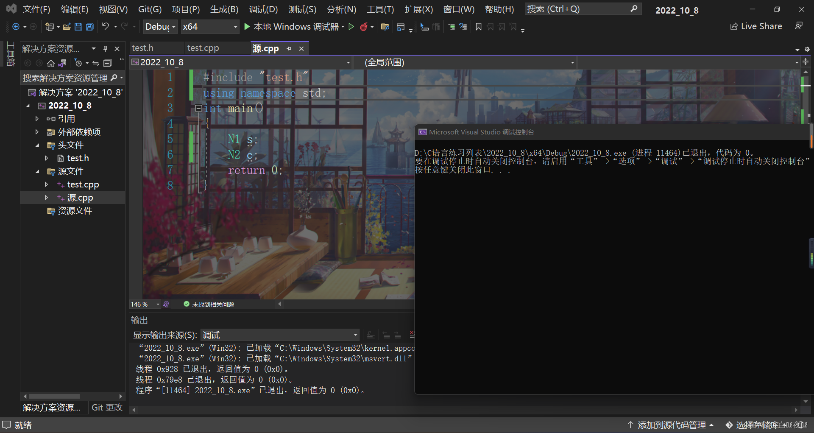This screenshot has height=433, width=814.
Task: Click the uncomment selected lines icon
Action: 463,27
